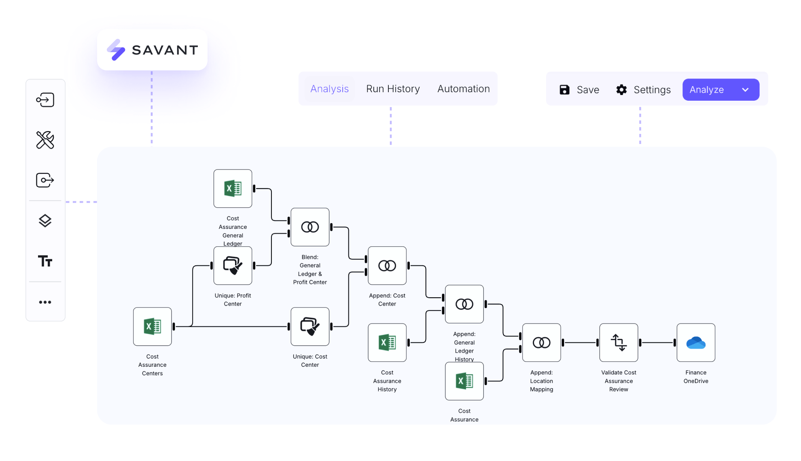Click the Blend: General Ledger & Profit Center node
801x461 pixels.
pos(310,227)
